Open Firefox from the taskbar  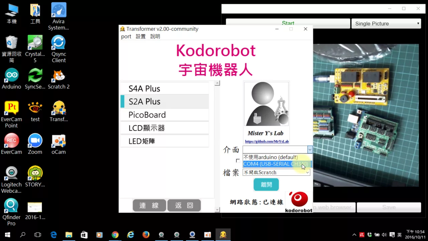point(146,235)
